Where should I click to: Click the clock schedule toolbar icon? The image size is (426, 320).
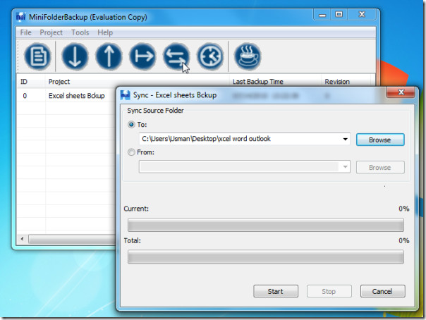(x=210, y=56)
